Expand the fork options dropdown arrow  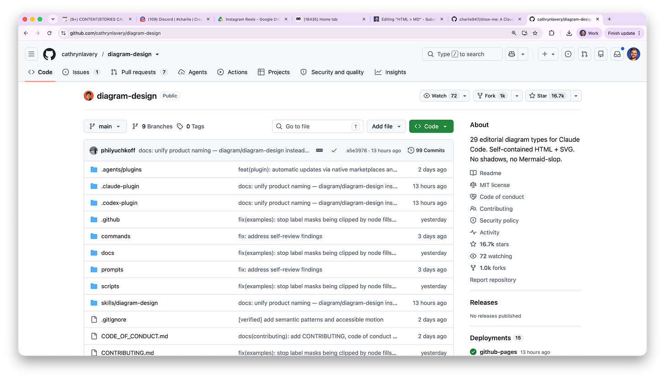click(517, 96)
